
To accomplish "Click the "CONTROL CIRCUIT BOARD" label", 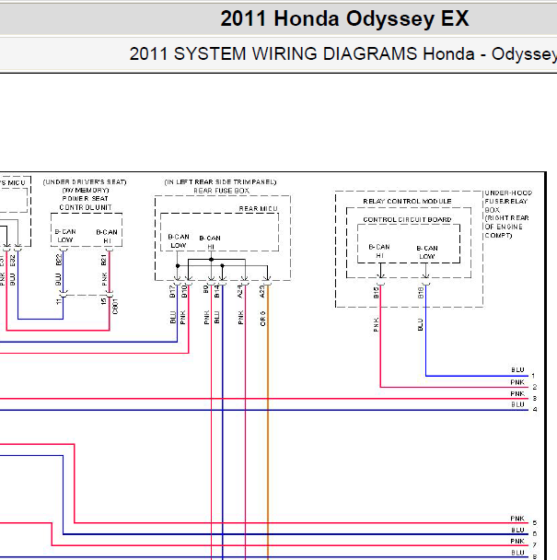I will (407, 219).
